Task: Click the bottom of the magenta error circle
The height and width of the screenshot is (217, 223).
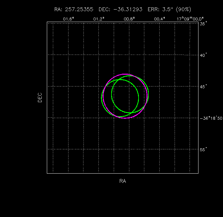Action: click(125, 118)
